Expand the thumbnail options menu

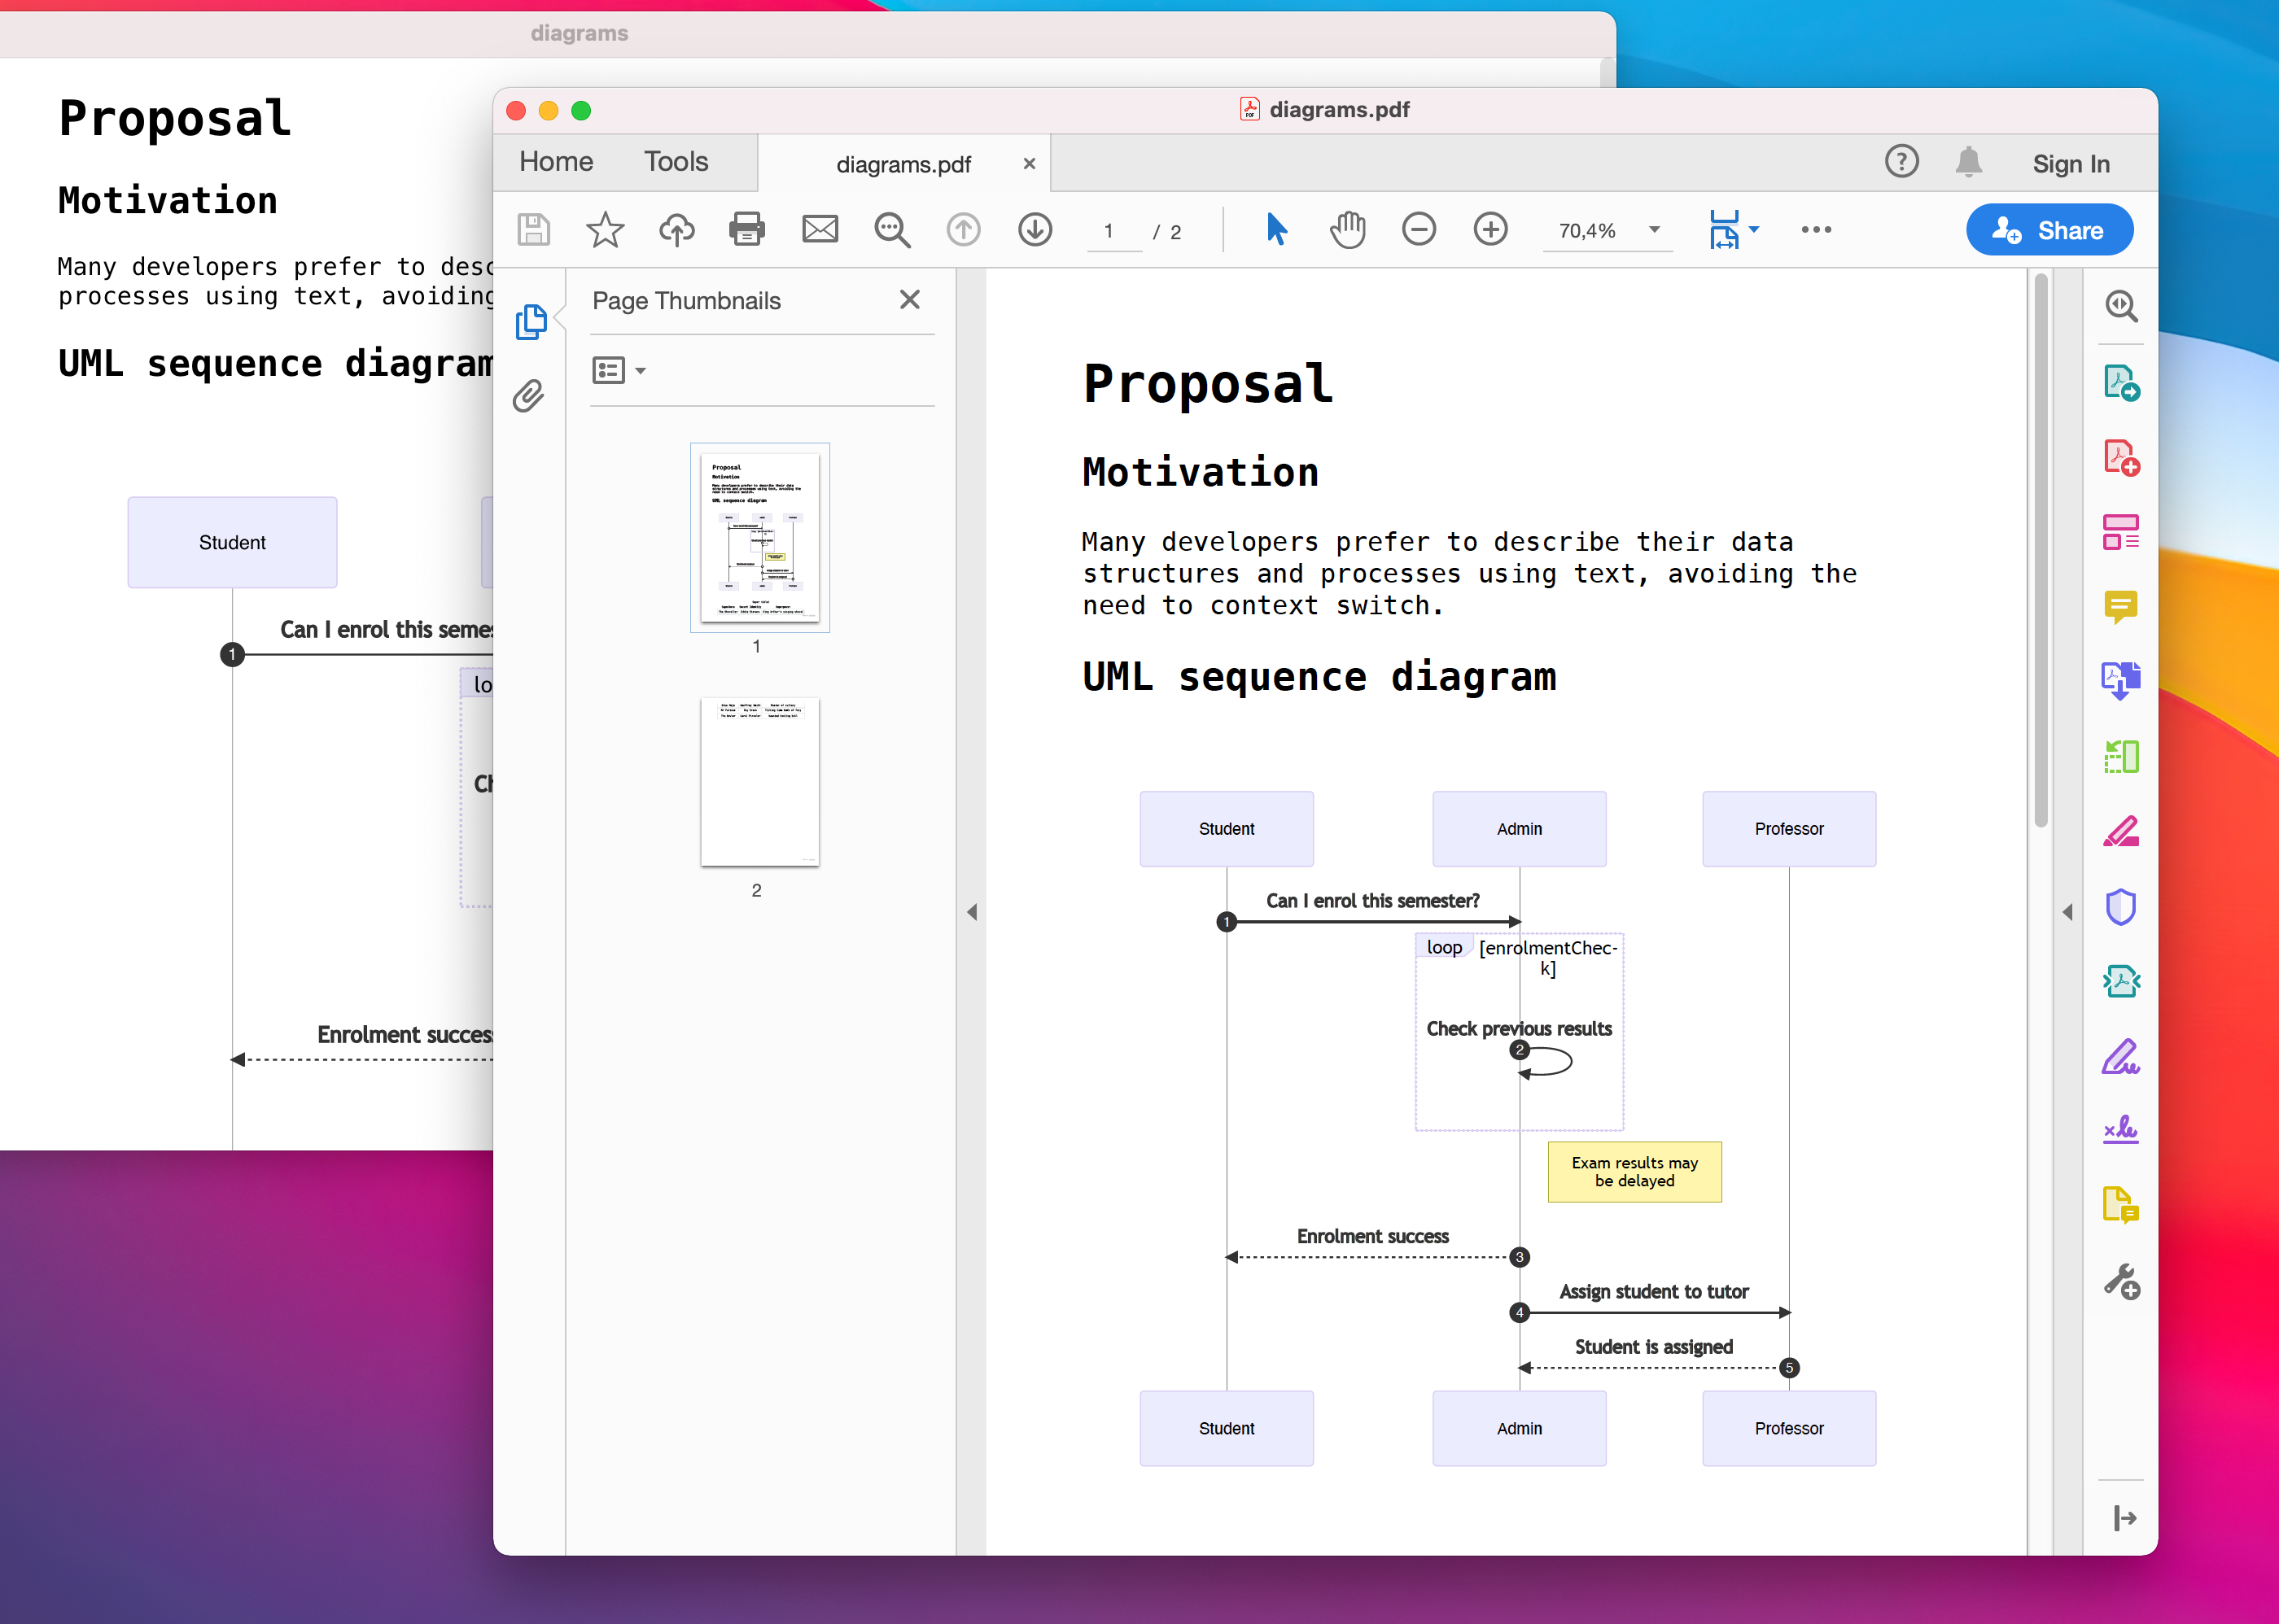coord(619,371)
